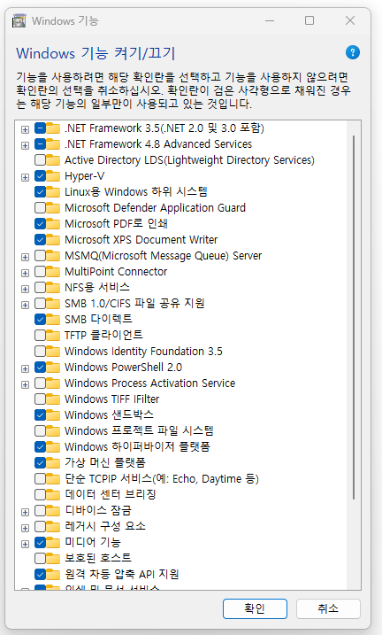
Task: Expand MSMQ Server tree node
Action: click(x=25, y=257)
